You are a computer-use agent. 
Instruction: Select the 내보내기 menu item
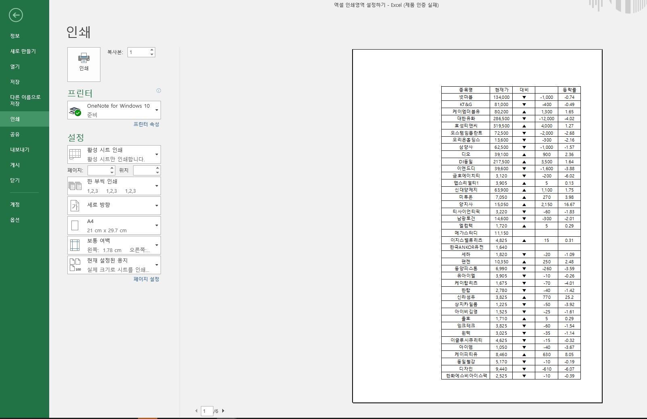pyautogui.click(x=25, y=150)
